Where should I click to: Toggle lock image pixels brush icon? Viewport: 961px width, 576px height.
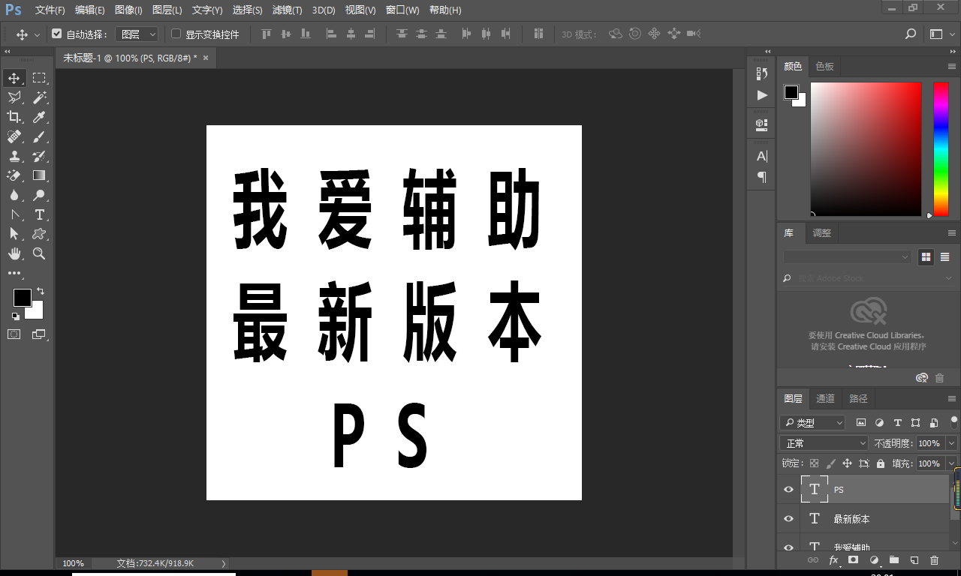click(x=830, y=463)
